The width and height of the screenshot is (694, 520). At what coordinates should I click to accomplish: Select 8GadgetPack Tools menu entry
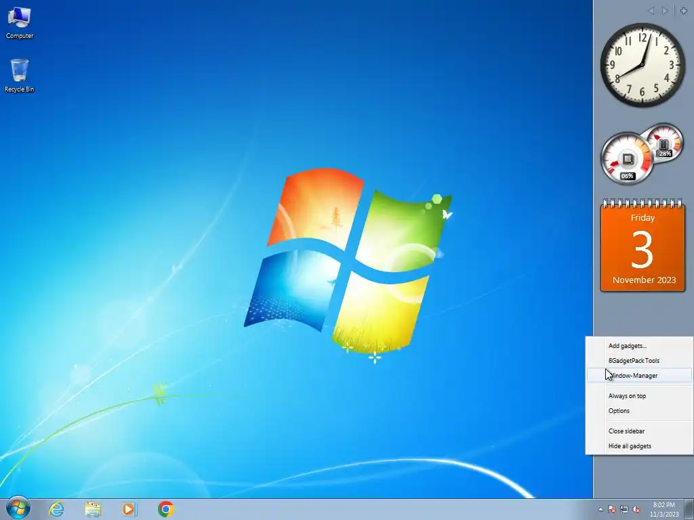tap(639, 361)
